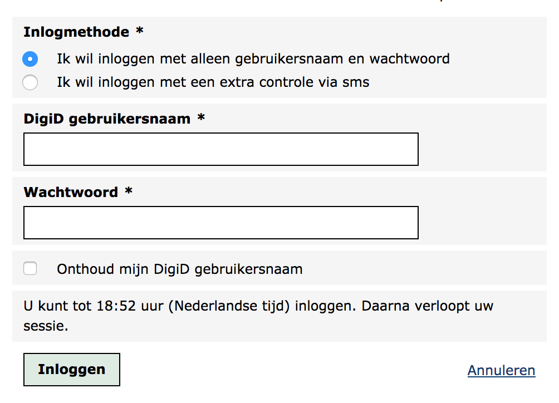The width and height of the screenshot is (559, 403).
Task: Click the Wachtwoord label text
Action: (67, 192)
